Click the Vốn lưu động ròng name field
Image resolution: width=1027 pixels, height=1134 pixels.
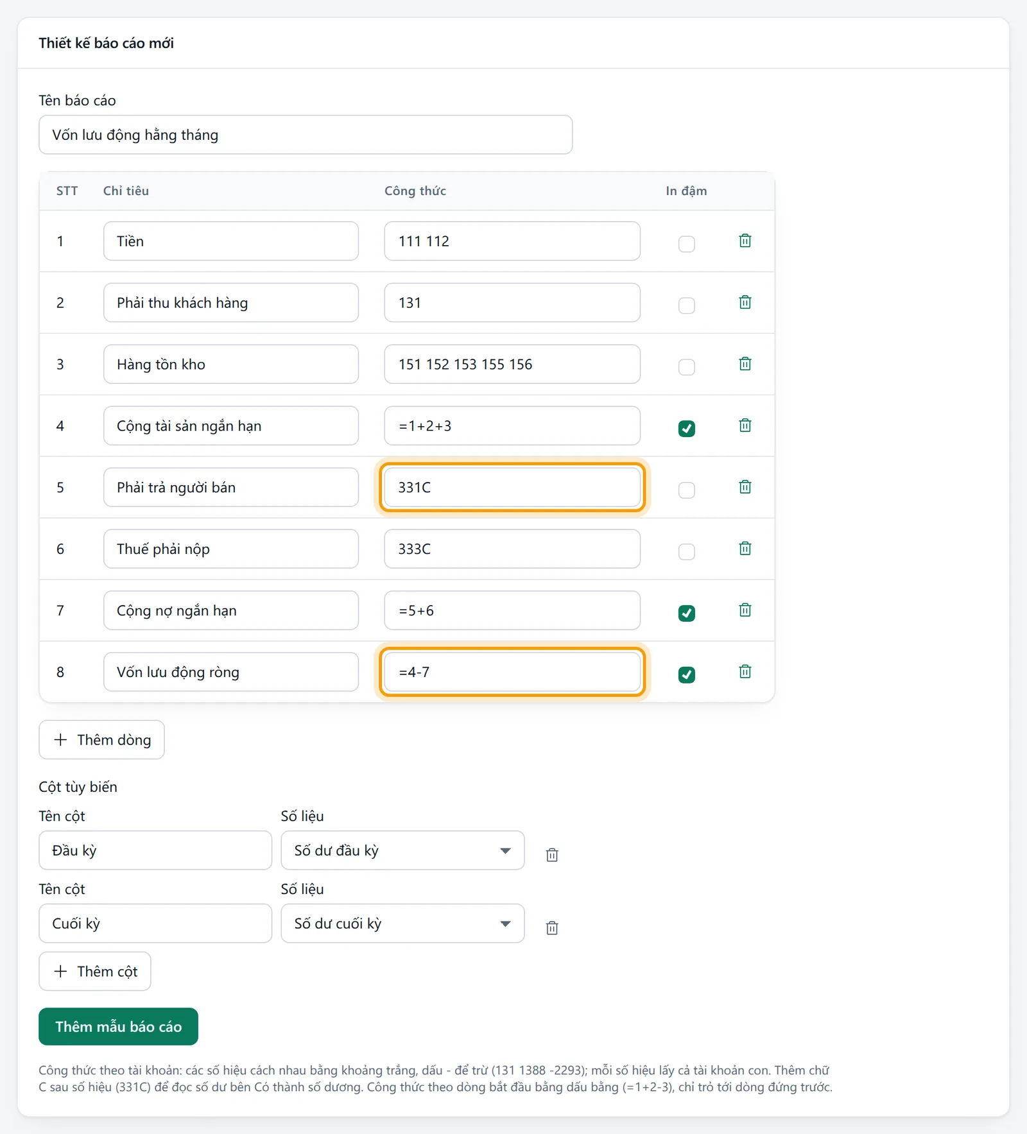pyautogui.click(x=231, y=672)
